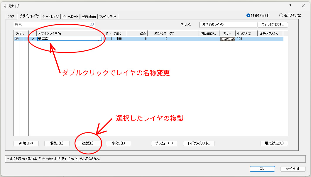
Task: Open the ビューポート tab
Action: (x=70, y=17)
